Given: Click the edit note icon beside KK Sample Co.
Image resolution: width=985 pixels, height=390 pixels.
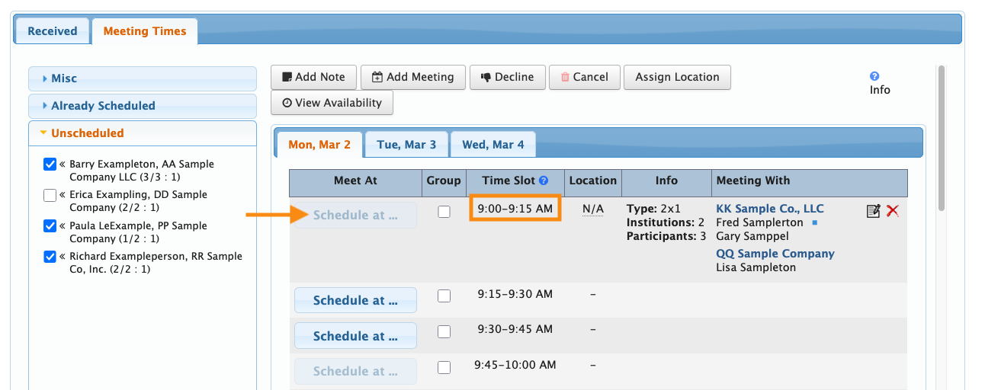Looking at the screenshot, I should tap(873, 212).
